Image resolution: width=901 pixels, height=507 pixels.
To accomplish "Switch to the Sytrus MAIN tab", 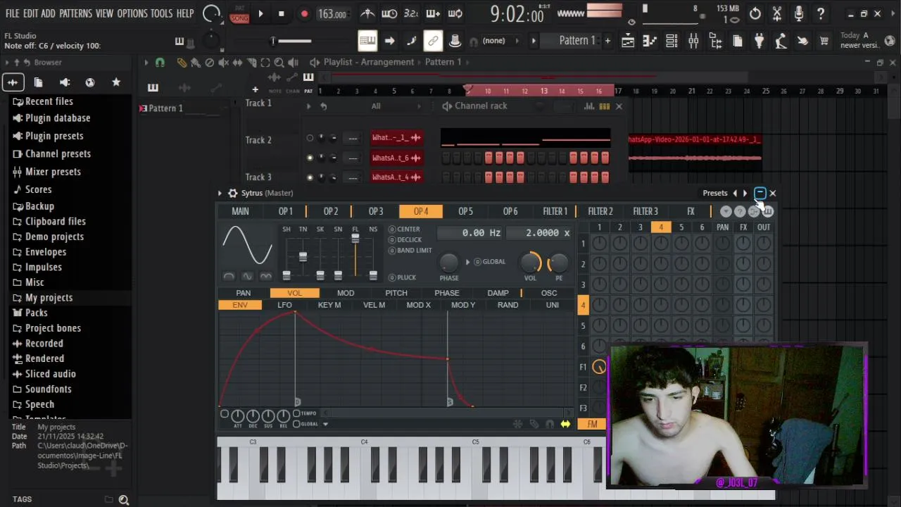I will point(240,211).
